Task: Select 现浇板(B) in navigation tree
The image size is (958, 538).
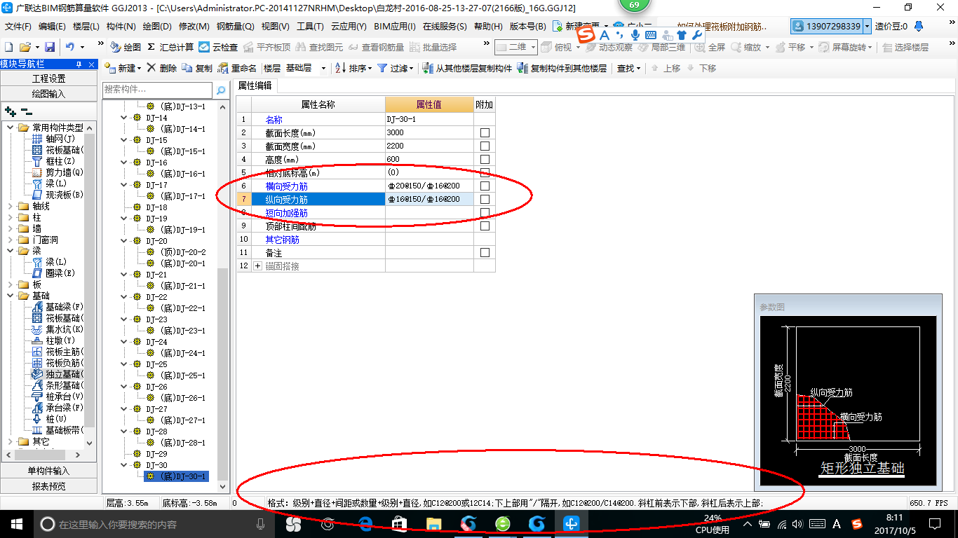Action: point(58,195)
